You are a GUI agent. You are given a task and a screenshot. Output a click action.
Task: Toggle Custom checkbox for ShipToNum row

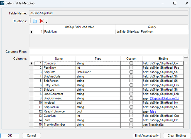pos(131,107)
